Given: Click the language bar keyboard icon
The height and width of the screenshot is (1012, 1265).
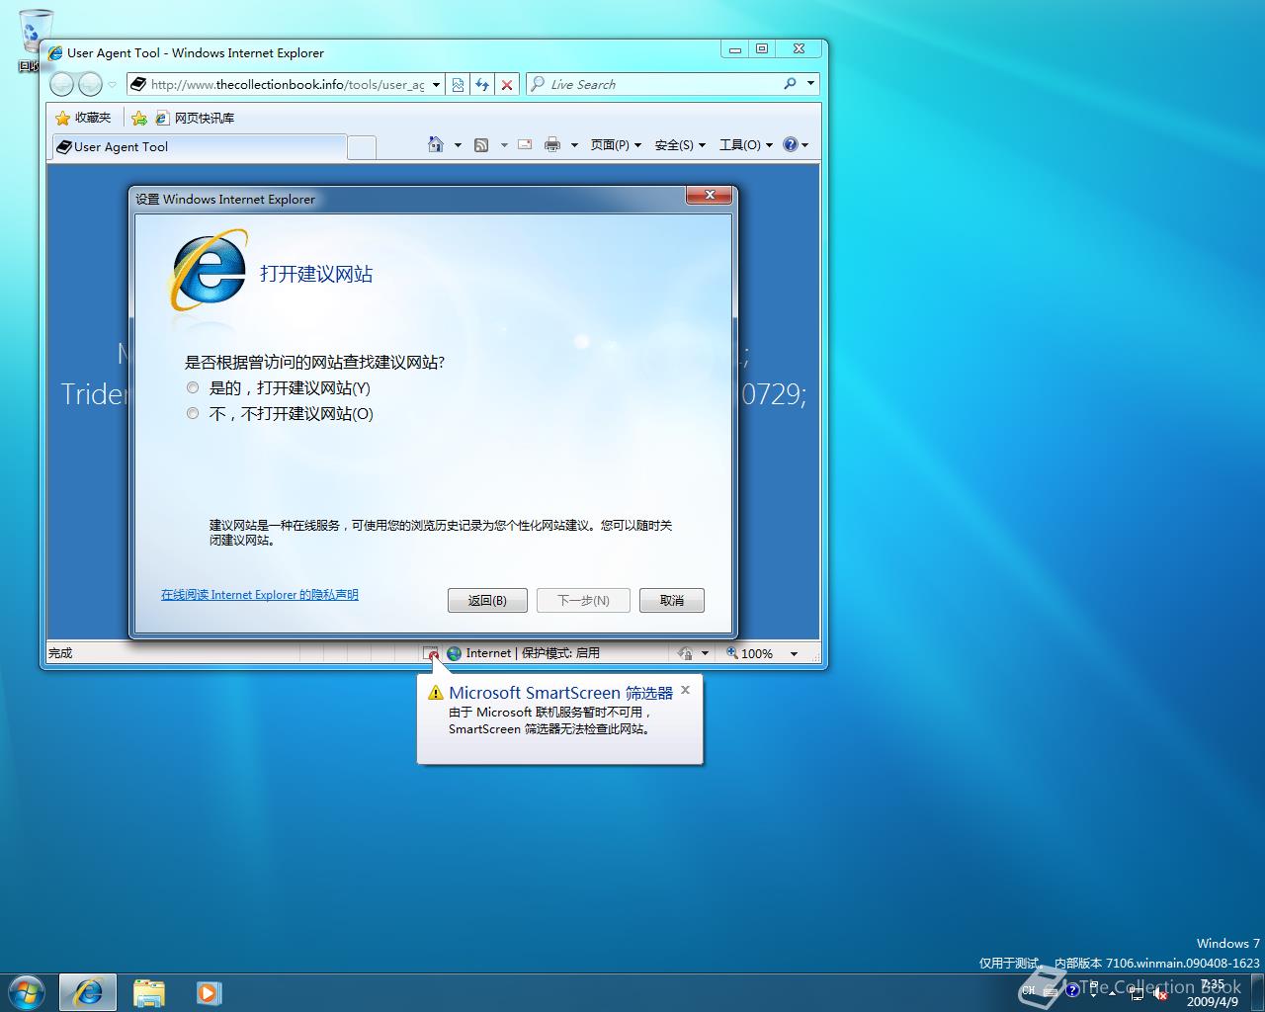Looking at the screenshot, I should click(1051, 992).
